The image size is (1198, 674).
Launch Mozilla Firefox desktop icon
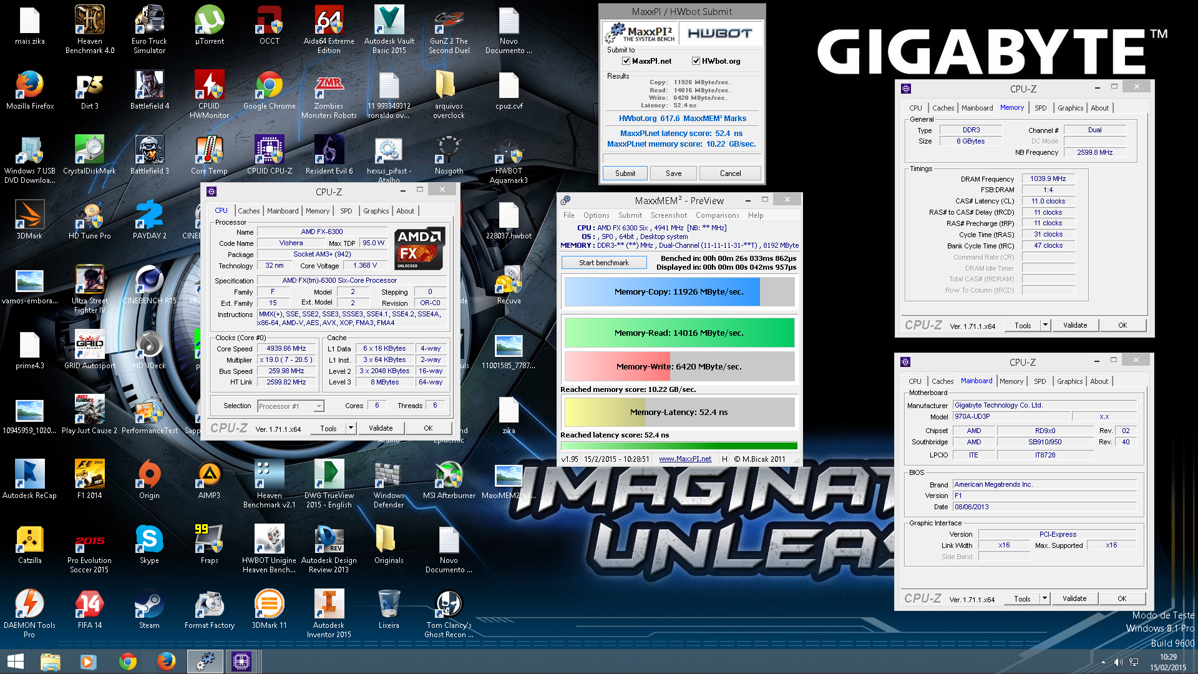pyautogui.click(x=30, y=90)
